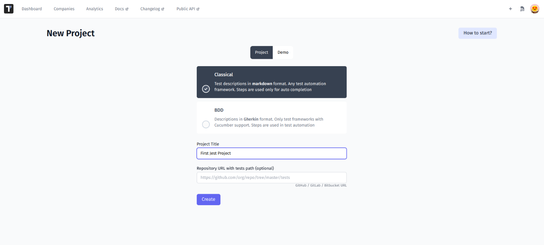Focus the Project Title input field
Image resolution: width=544 pixels, height=245 pixels.
pos(271,153)
